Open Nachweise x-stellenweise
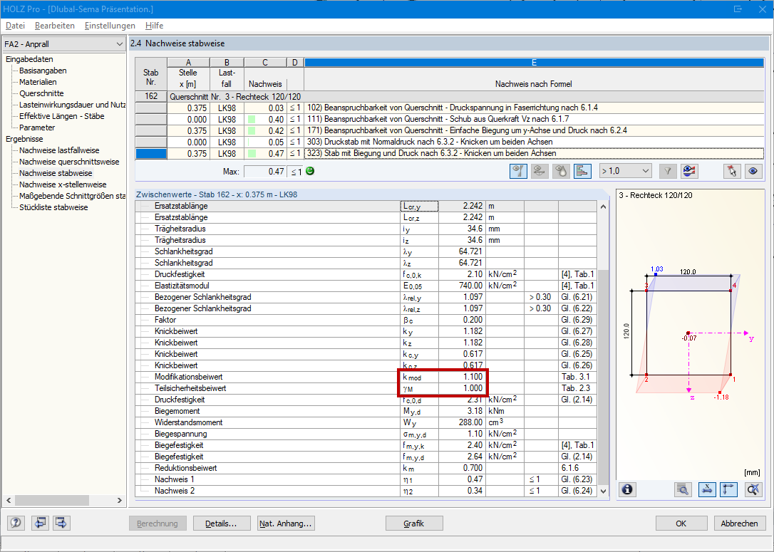This screenshot has width=774, height=552. [63, 184]
